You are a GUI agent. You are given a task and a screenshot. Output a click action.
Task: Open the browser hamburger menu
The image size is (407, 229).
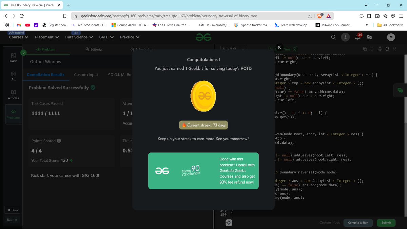(402, 16)
